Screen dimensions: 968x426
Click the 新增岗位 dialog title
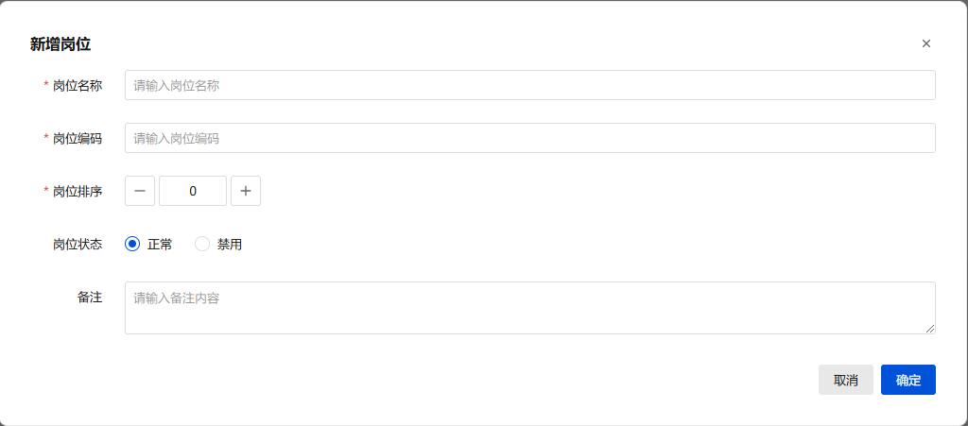(60, 43)
